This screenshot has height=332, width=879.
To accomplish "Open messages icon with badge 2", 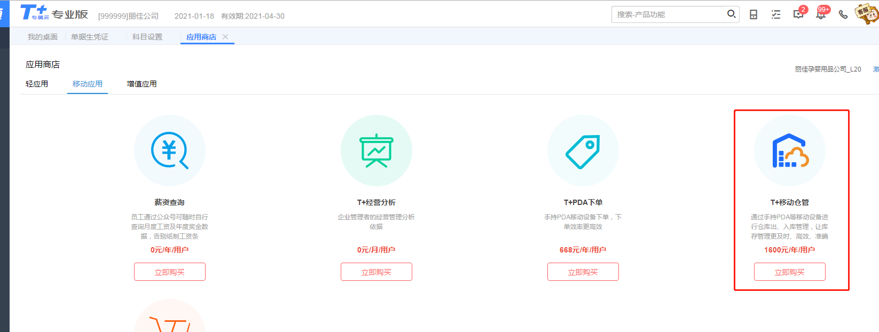I will click(x=799, y=13).
